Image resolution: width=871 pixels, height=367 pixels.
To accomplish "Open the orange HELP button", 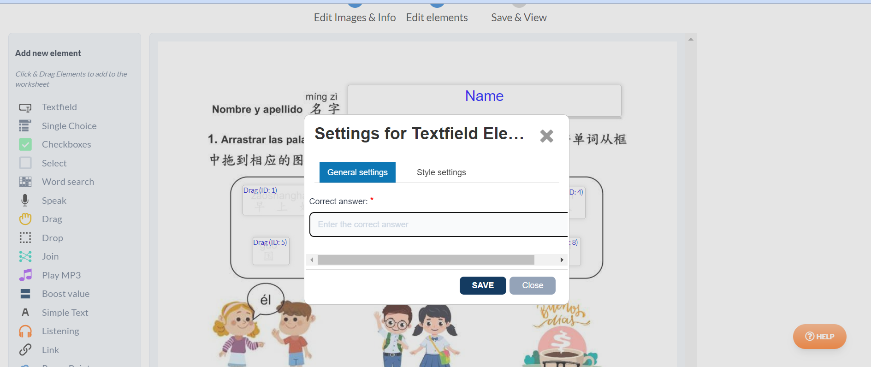I will pos(819,337).
